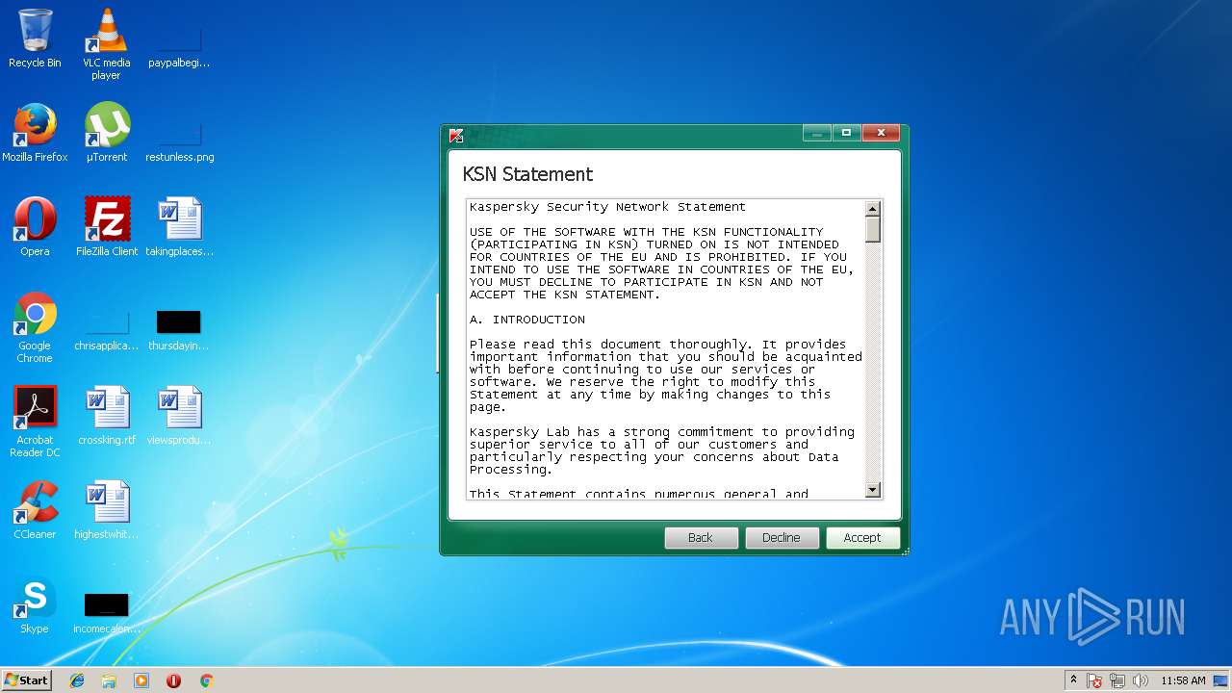Launch Acrobat Reader DC shortcut

pos(35,422)
